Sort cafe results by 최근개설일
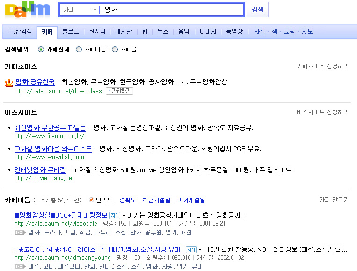The image size is (357, 271). [x=156, y=200]
